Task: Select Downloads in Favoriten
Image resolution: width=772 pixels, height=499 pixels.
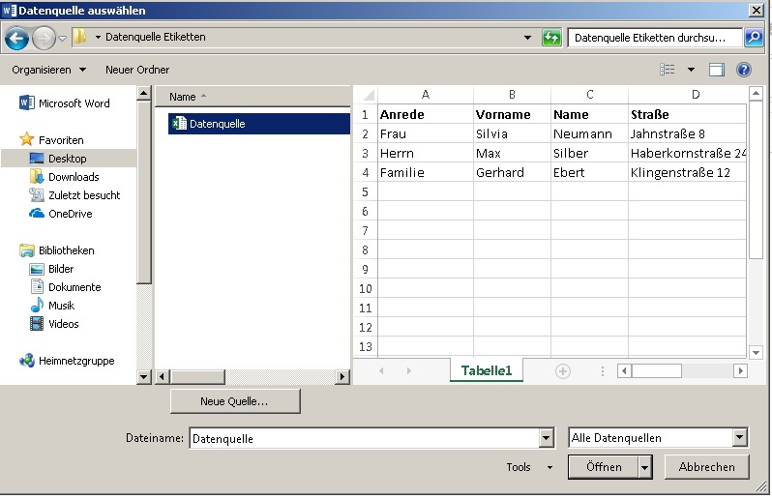Action: tap(74, 177)
